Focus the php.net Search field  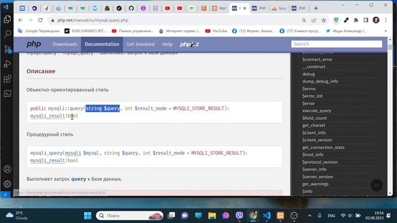pyautogui.click(x=336, y=44)
